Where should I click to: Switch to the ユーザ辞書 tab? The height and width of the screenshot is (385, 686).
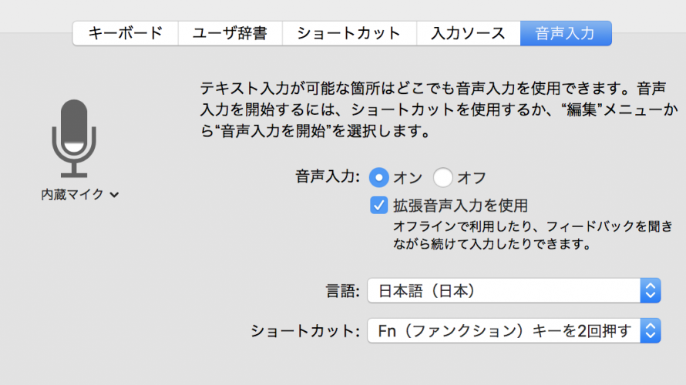point(230,33)
